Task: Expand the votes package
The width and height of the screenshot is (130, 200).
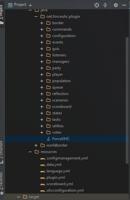Action: coord(42,132)
